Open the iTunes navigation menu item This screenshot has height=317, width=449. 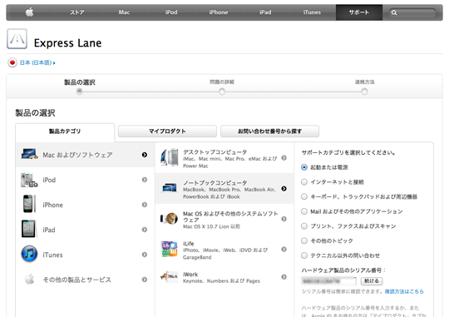[312, 12]
